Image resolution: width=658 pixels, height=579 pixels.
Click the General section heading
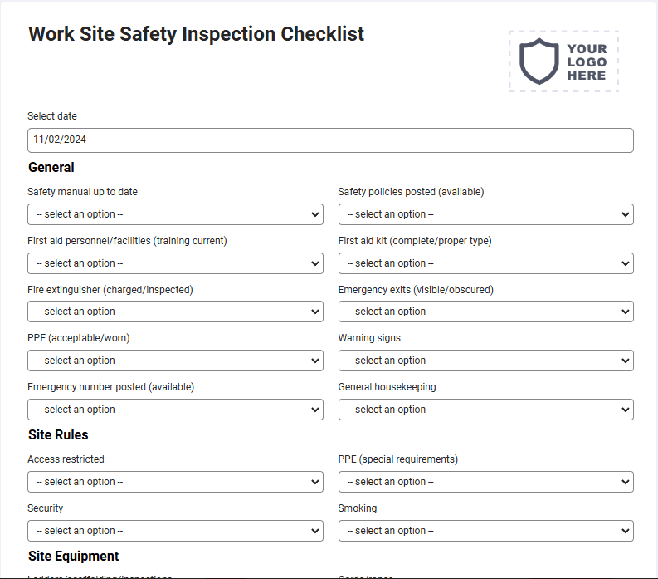pyautogui.click(x=51, y=168)
